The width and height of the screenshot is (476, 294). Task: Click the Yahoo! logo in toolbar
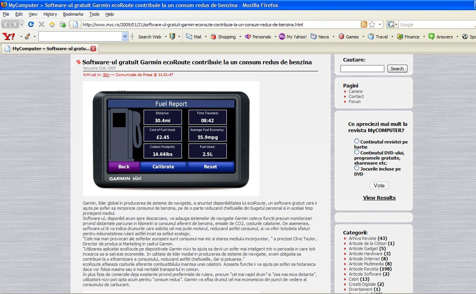pos(9,36)
